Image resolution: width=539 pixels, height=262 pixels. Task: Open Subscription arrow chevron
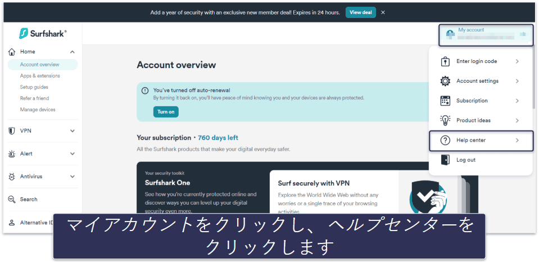(517, 101)
